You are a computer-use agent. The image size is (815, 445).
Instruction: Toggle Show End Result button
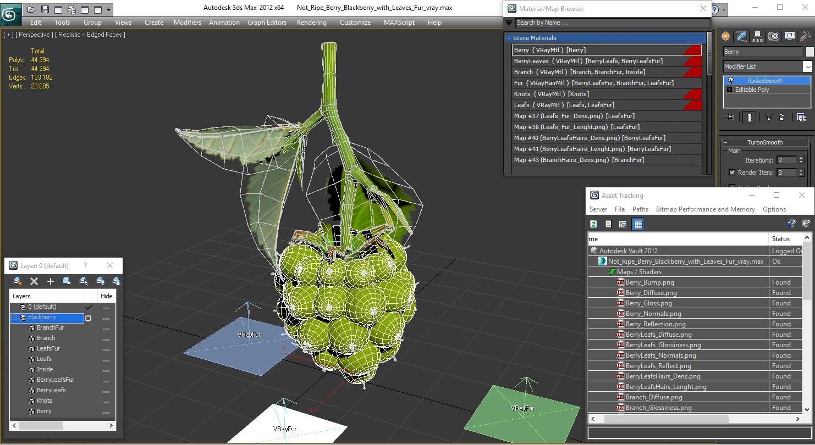pyautogui.click(x=750, y=117)
